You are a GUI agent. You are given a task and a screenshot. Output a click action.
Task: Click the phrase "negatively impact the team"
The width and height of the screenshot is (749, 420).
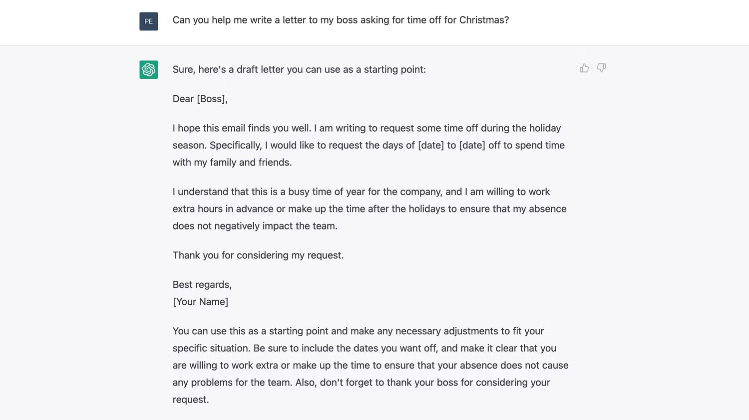tap(276, 226)
